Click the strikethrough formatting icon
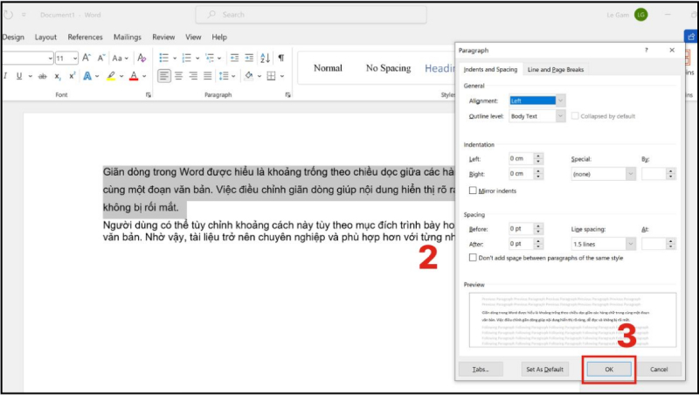 point(42,76)
